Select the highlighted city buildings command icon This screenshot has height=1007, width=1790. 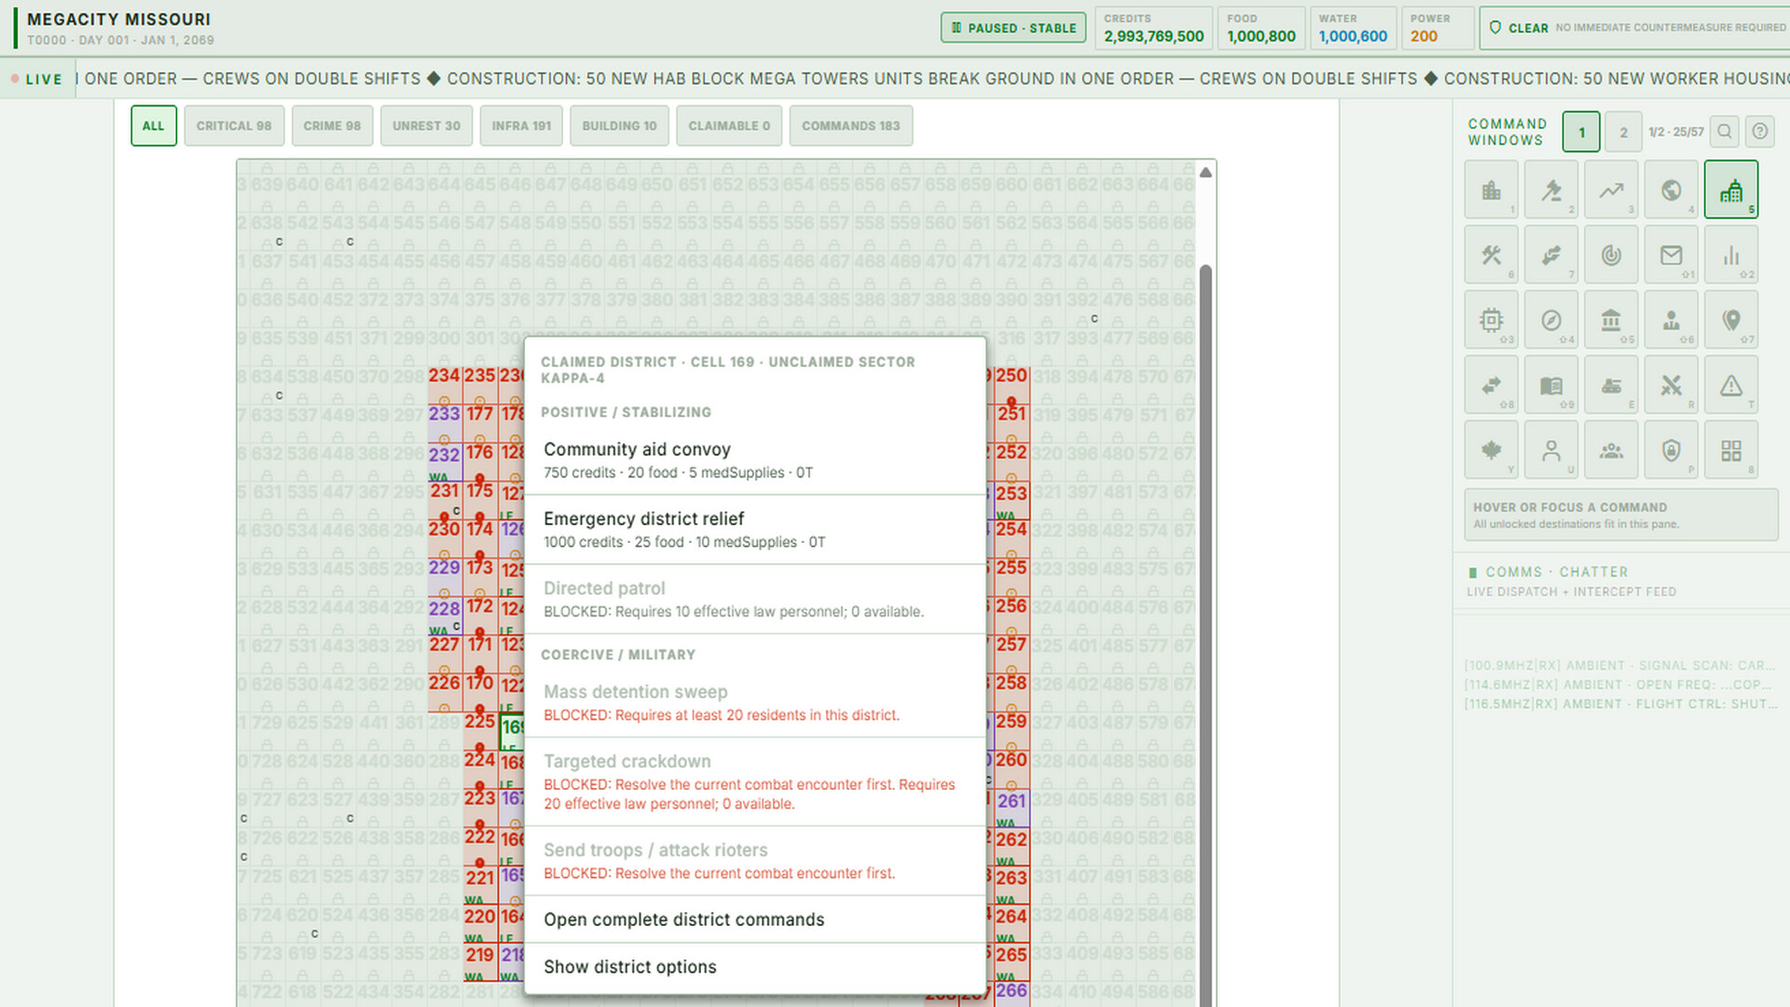point(1731,189)
